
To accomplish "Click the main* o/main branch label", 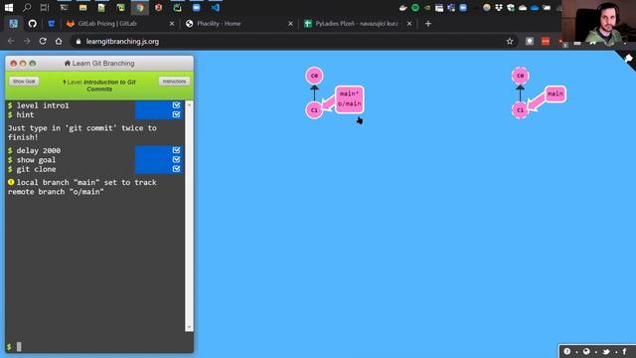I will pos(349,99).
